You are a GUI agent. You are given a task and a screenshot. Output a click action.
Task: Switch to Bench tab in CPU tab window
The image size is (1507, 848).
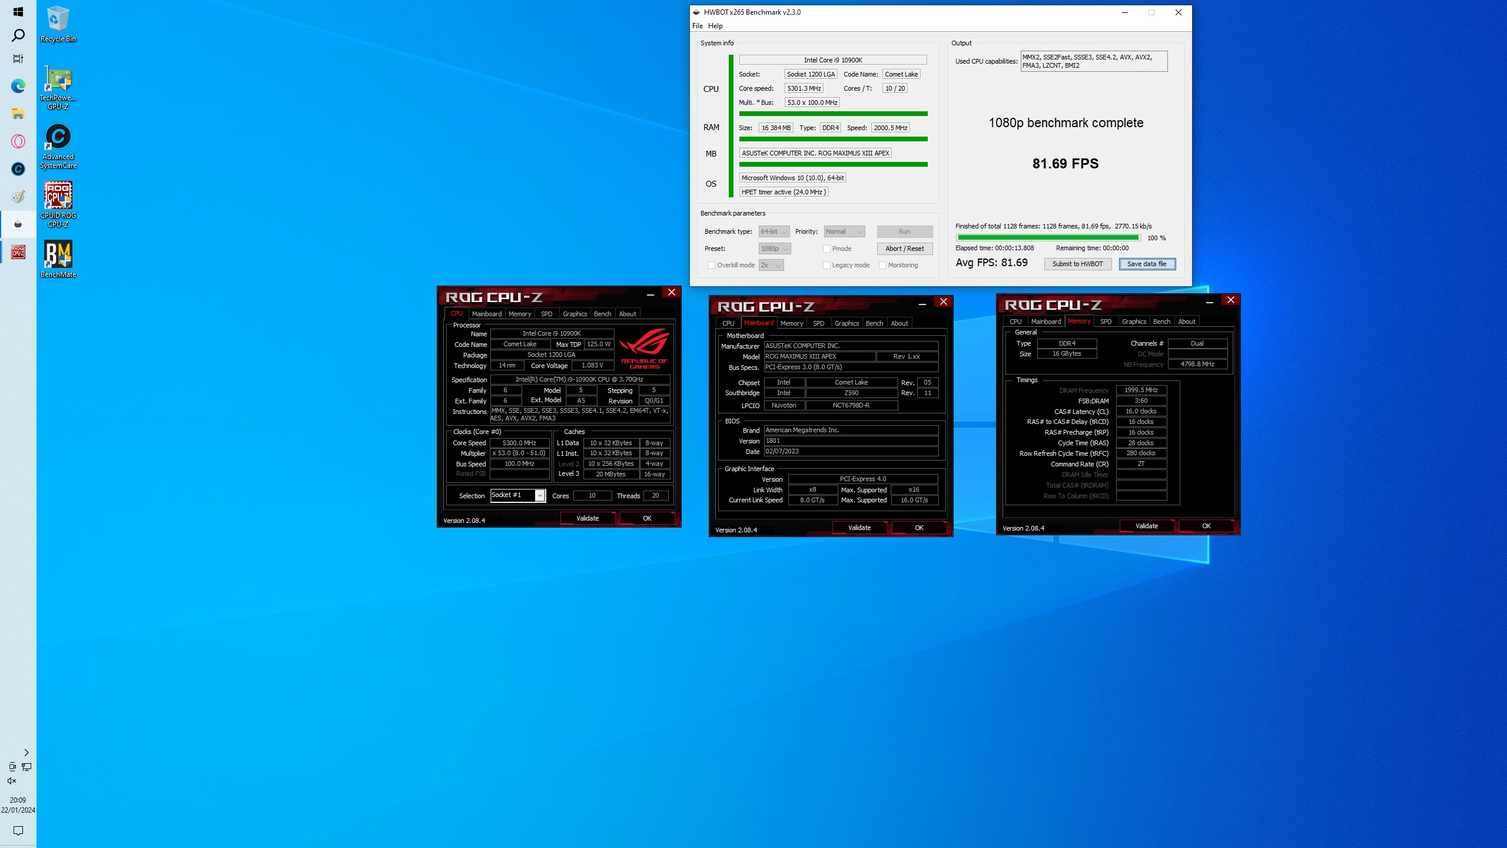click(602, 314)
